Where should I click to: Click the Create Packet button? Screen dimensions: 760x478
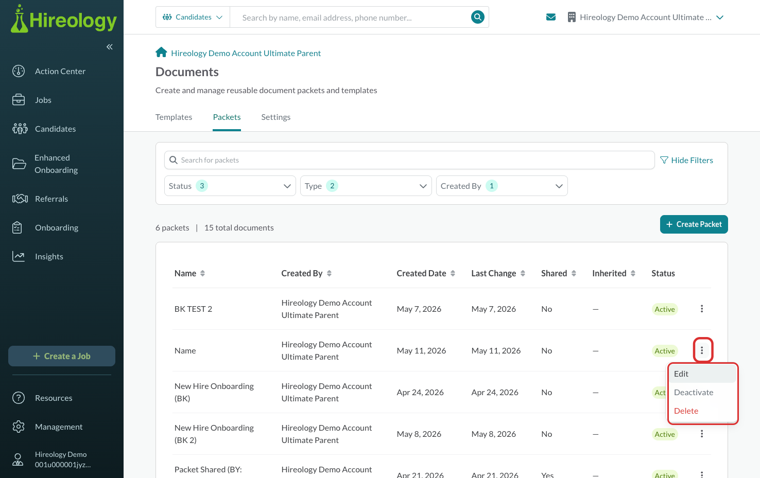[694, 224]
